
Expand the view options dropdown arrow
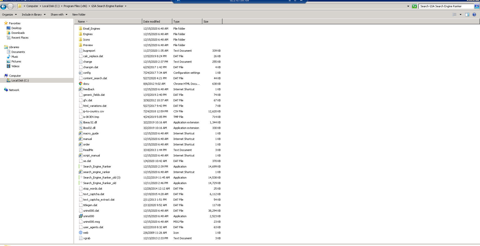[x=460, y=15]
